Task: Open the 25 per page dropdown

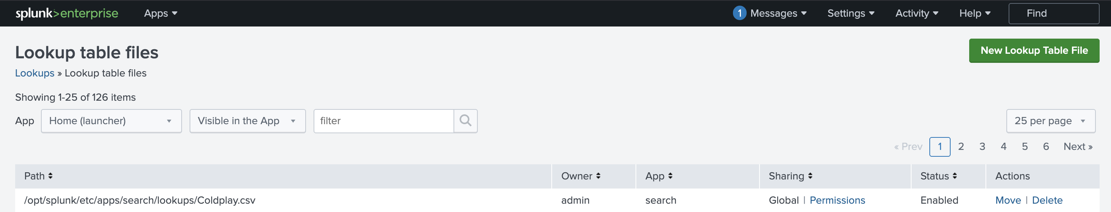Action: (1050, 121)
